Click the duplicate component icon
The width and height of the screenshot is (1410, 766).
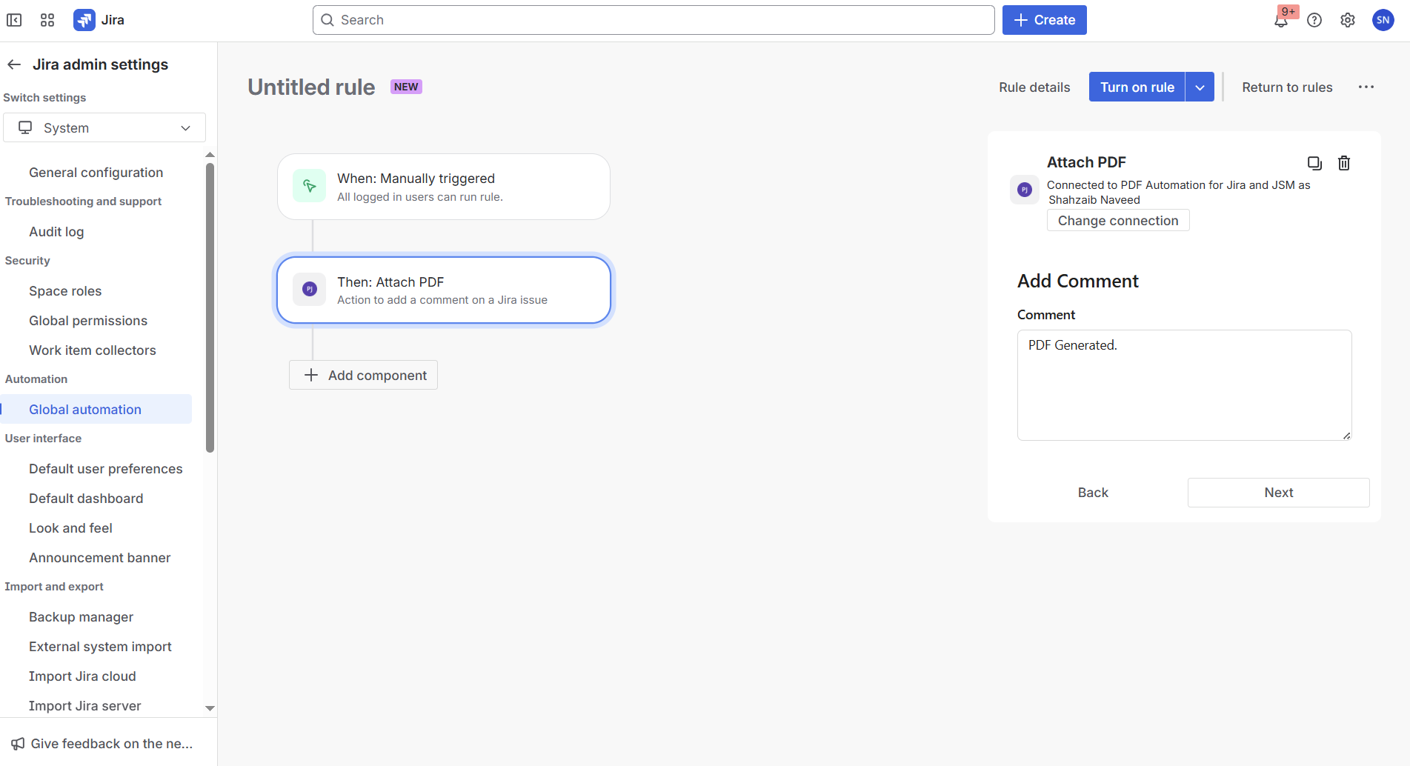pos(1314,163)
